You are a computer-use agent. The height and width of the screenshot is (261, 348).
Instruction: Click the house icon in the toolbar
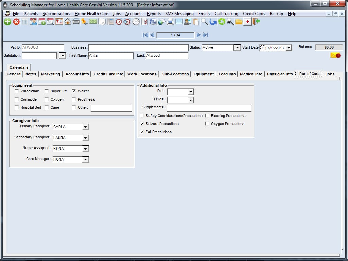point(68,22)
